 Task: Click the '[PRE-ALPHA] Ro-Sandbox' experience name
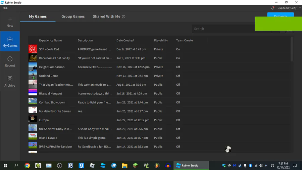click(x=55, y=147)
